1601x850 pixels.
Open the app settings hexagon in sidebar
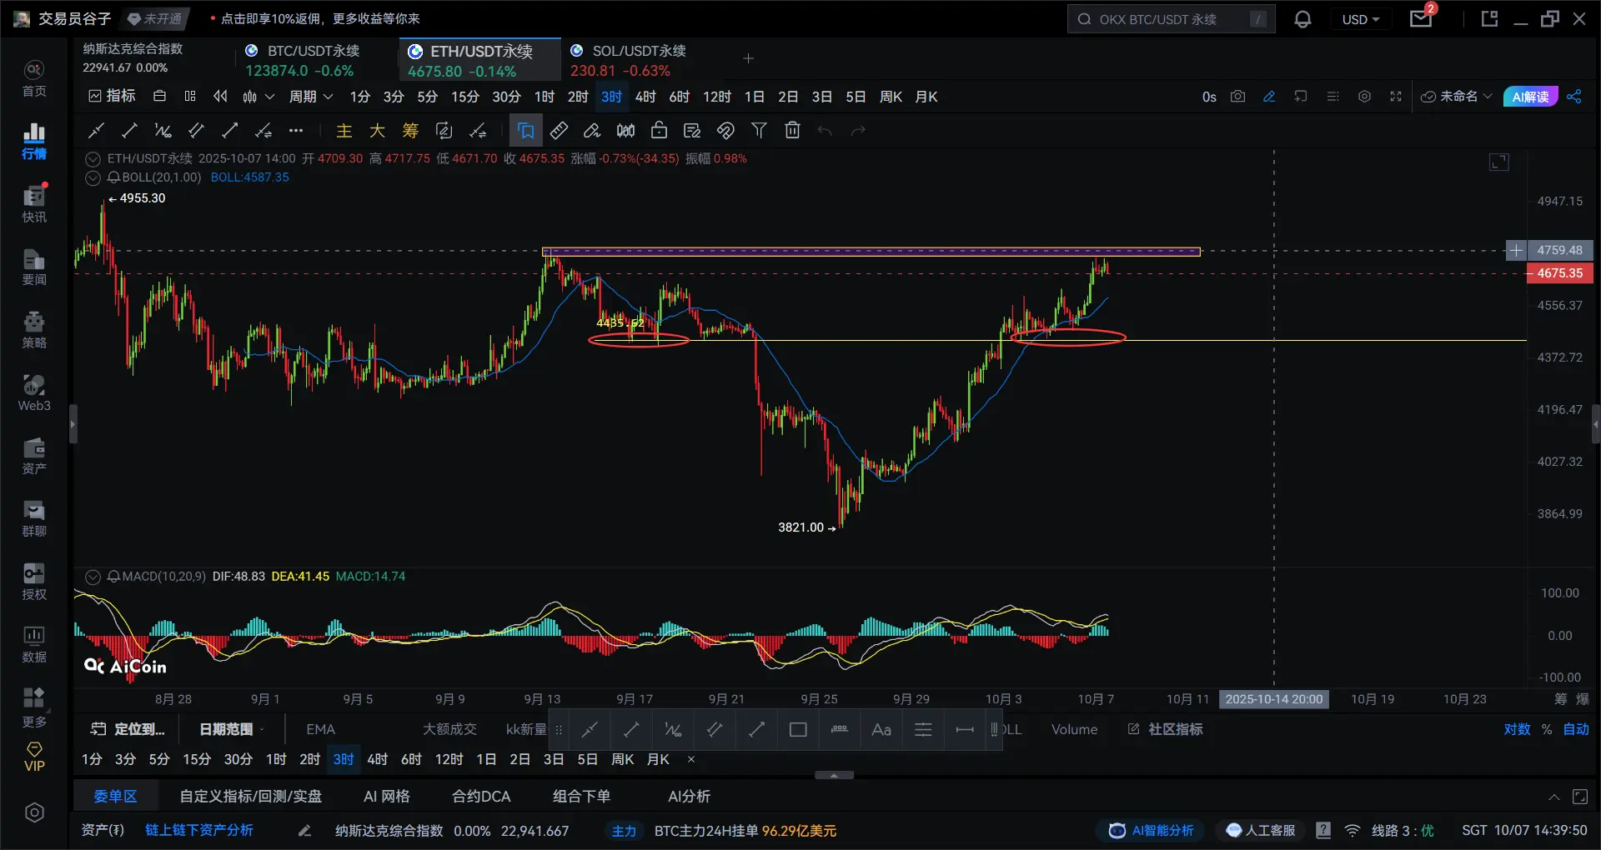coord(34,812)
